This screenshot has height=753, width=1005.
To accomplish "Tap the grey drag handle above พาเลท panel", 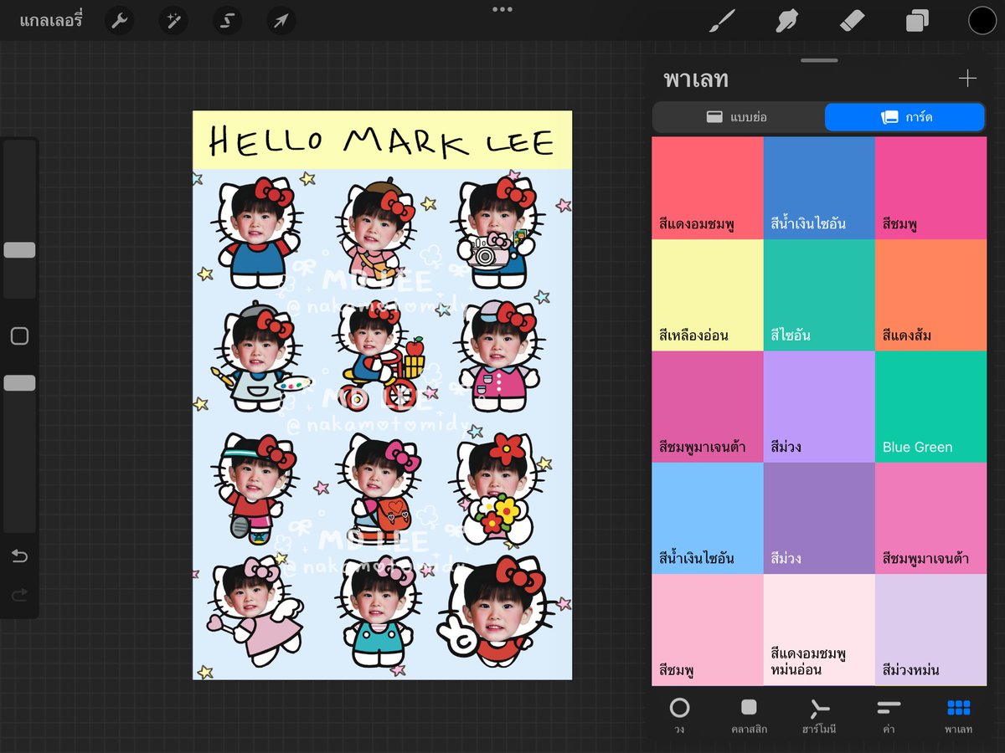I will click(819, 60).
